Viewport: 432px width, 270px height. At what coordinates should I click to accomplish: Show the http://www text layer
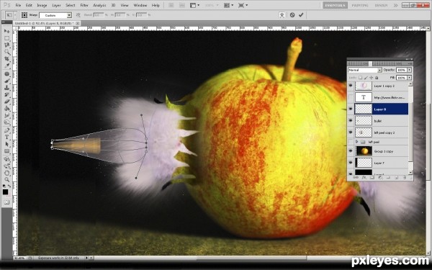[351, 97]
